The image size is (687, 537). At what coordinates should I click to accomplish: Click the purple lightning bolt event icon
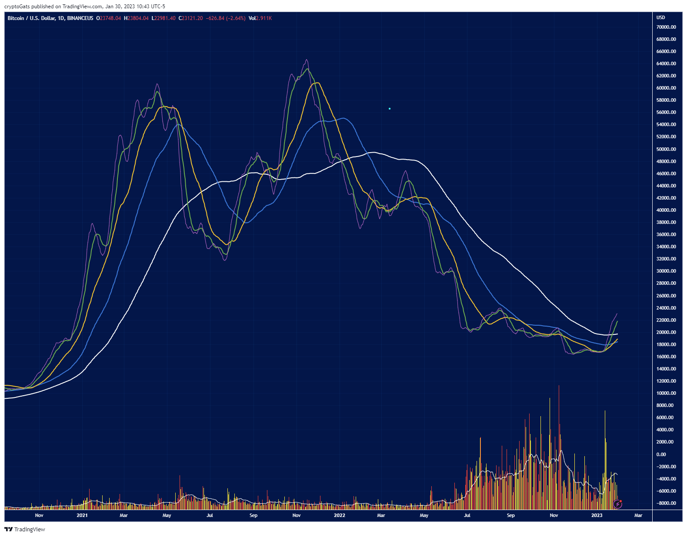click(617, 504)
